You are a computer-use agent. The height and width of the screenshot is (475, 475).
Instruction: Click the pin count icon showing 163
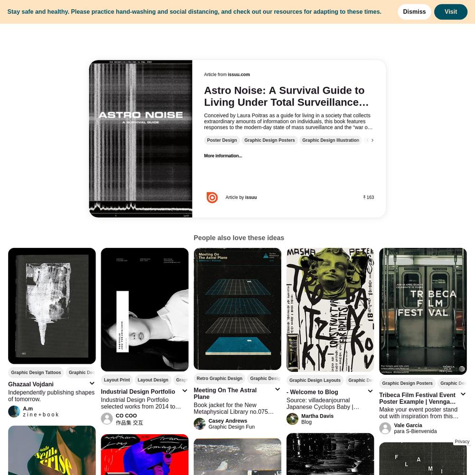(x=364, y=197)
